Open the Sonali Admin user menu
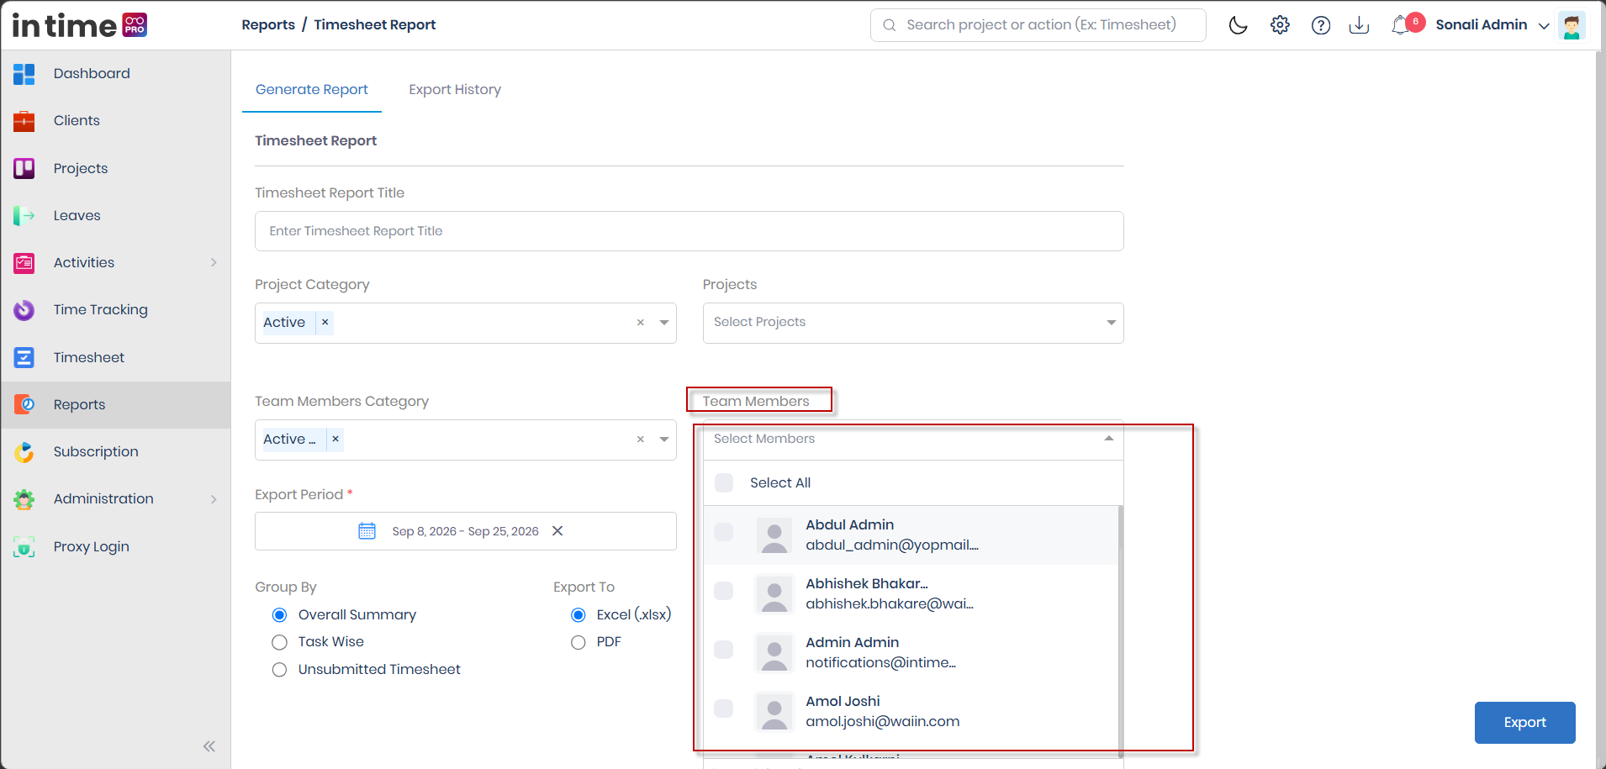Screen dimensions: 1606x769 pyautogui.click(x=1492, y=25)
